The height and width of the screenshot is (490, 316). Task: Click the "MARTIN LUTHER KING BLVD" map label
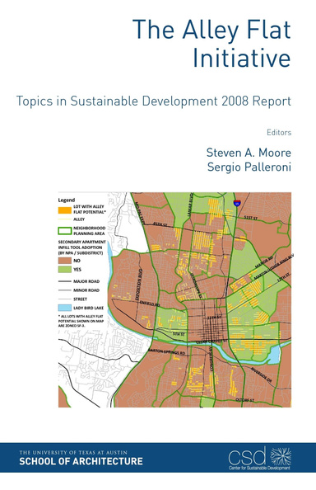coord(274,266)
